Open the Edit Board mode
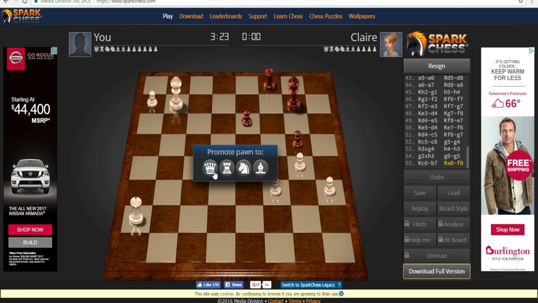The width and height of the screenshot is (538, 303). [x=454, y=239]
